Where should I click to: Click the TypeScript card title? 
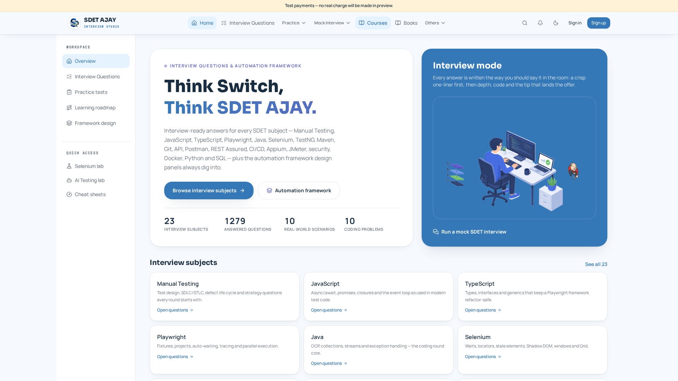(x=480, y=284)
